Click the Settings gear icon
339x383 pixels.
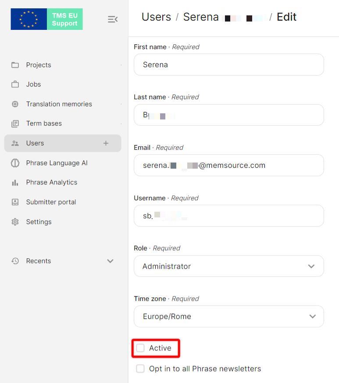15,222
